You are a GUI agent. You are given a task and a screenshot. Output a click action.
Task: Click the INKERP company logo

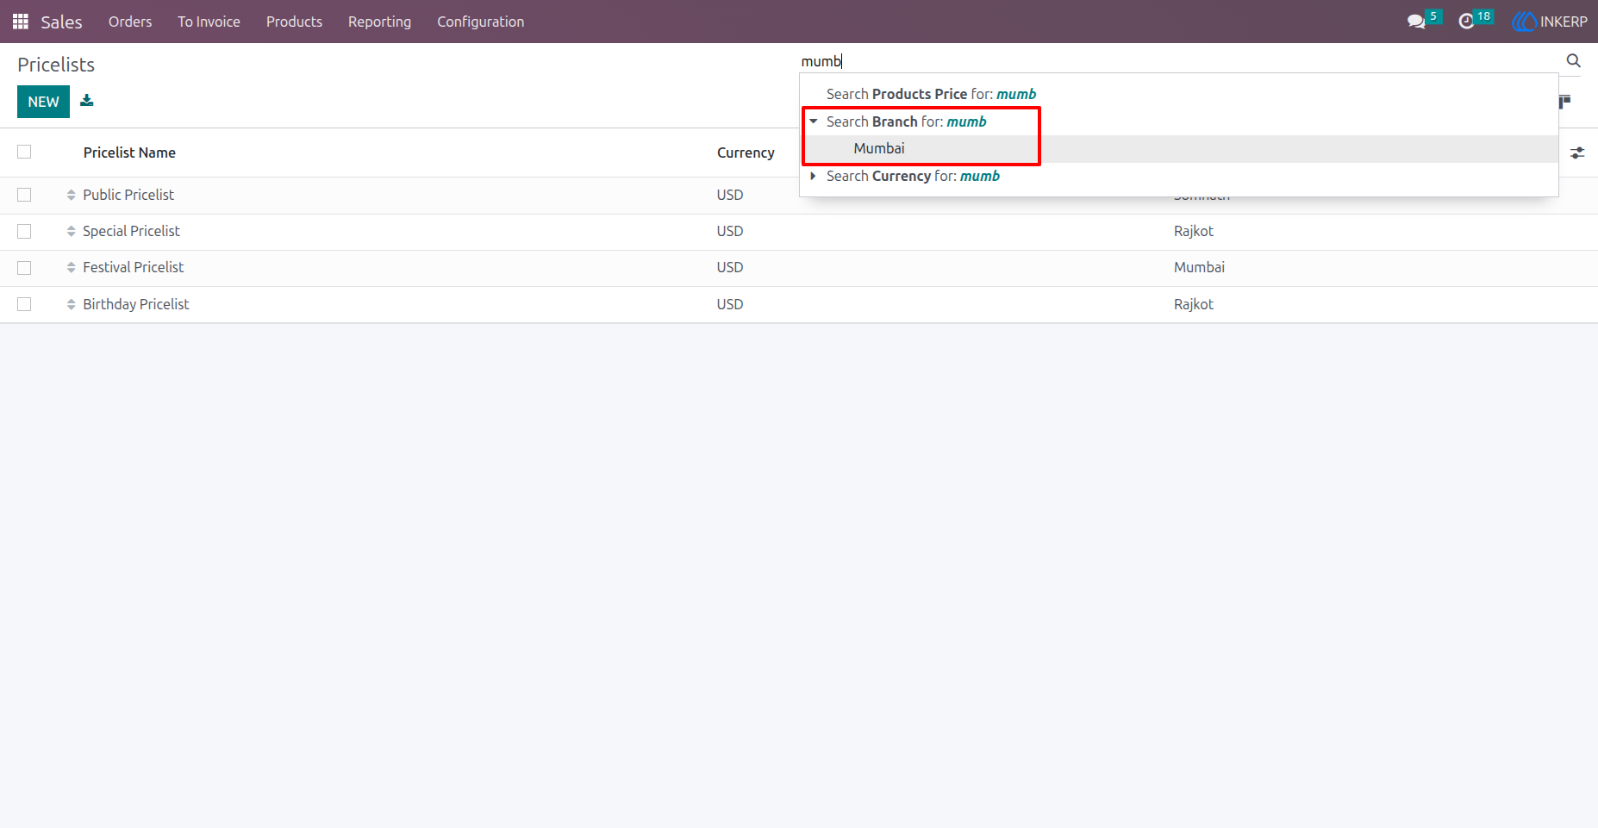tap(1550, 22)
